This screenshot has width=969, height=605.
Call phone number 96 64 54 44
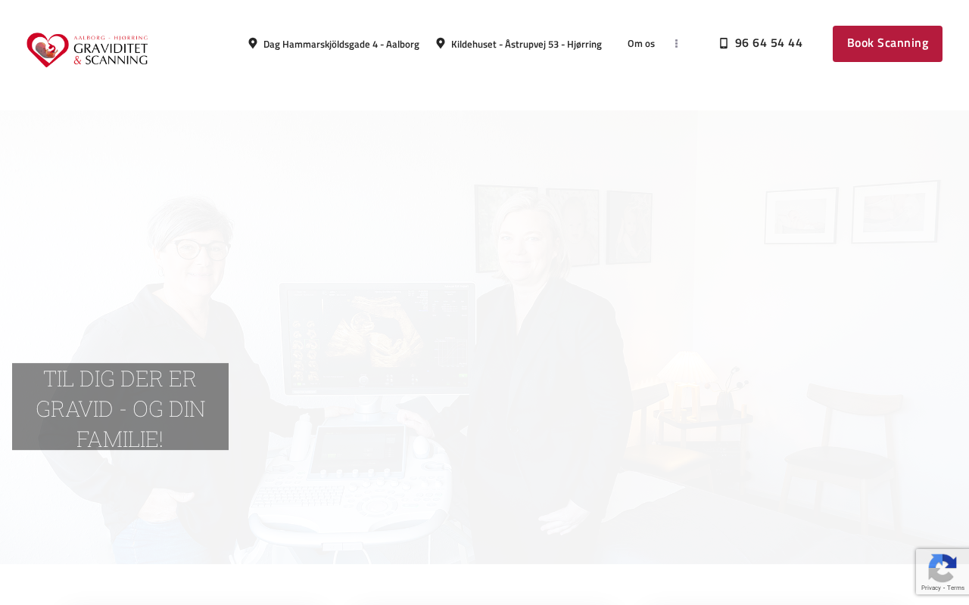click(768, 43)
